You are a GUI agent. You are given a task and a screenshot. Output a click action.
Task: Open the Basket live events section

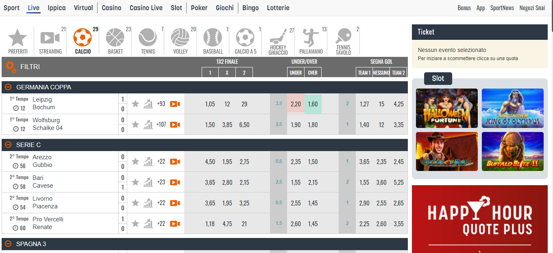(115, 39)
